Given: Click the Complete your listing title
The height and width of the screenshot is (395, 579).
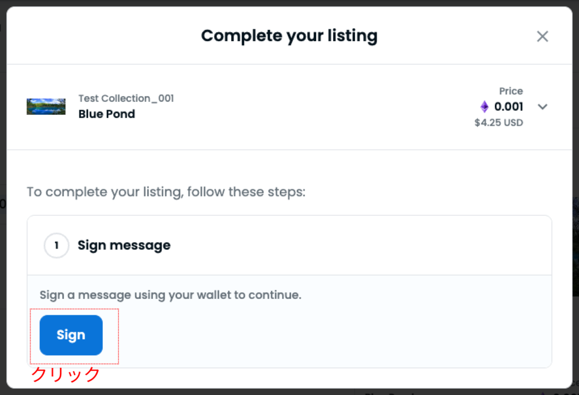Looking at the screenshot, I should (289, 36).
